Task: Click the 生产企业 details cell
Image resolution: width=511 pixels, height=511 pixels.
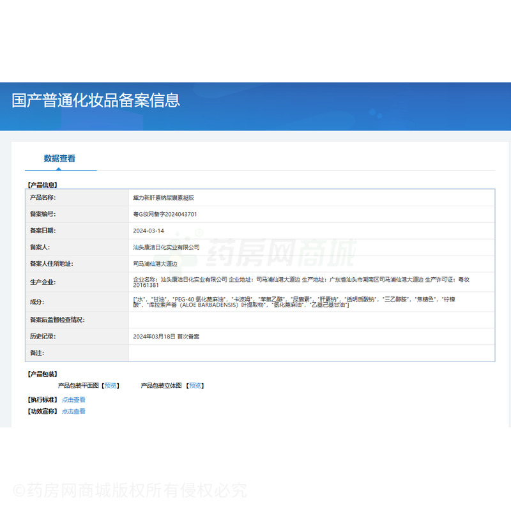Action: [300, 283]
